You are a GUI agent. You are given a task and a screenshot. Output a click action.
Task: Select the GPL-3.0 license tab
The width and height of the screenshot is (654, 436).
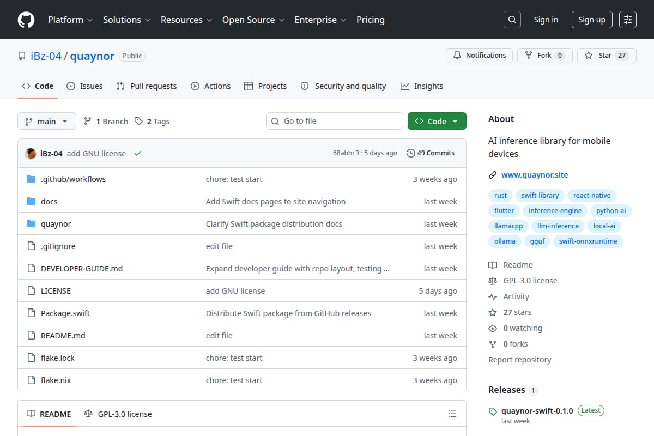(x=118, y=414)
